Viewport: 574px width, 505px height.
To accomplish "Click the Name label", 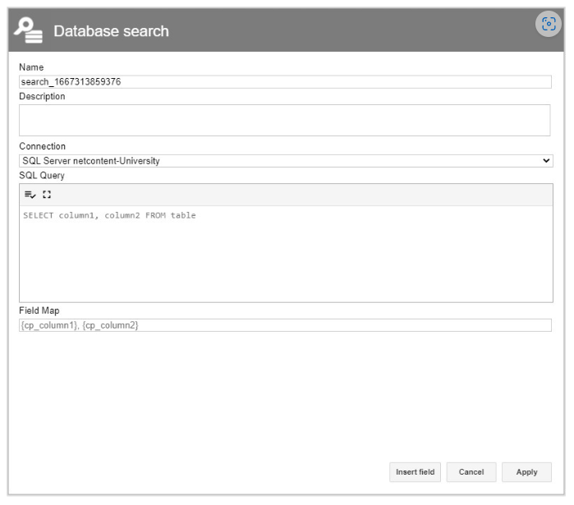I will click(31, 67).
